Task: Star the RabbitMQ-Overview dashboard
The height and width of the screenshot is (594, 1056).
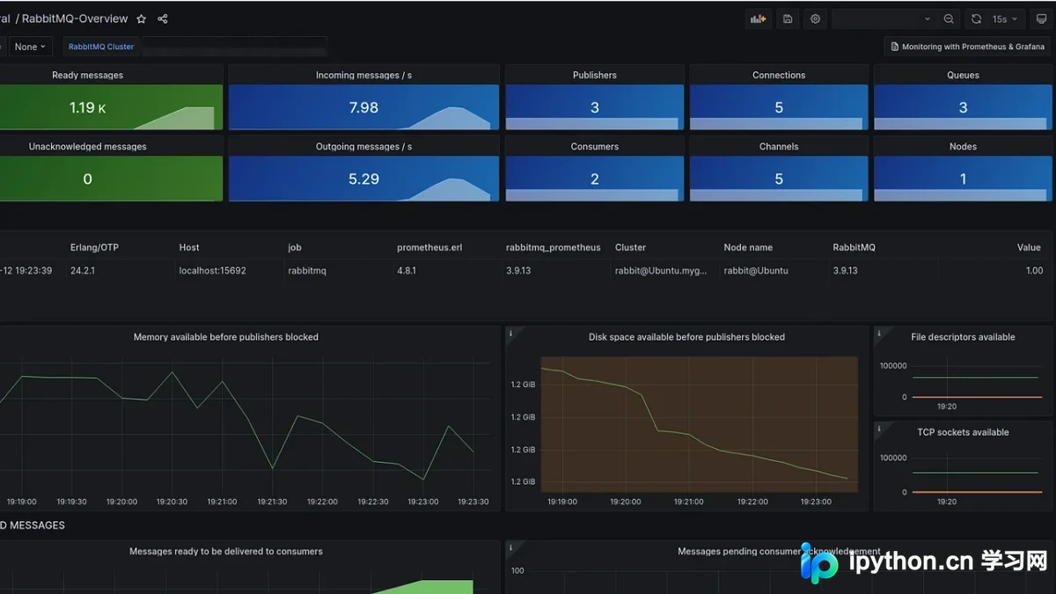Action: click(x=142, y=18)
